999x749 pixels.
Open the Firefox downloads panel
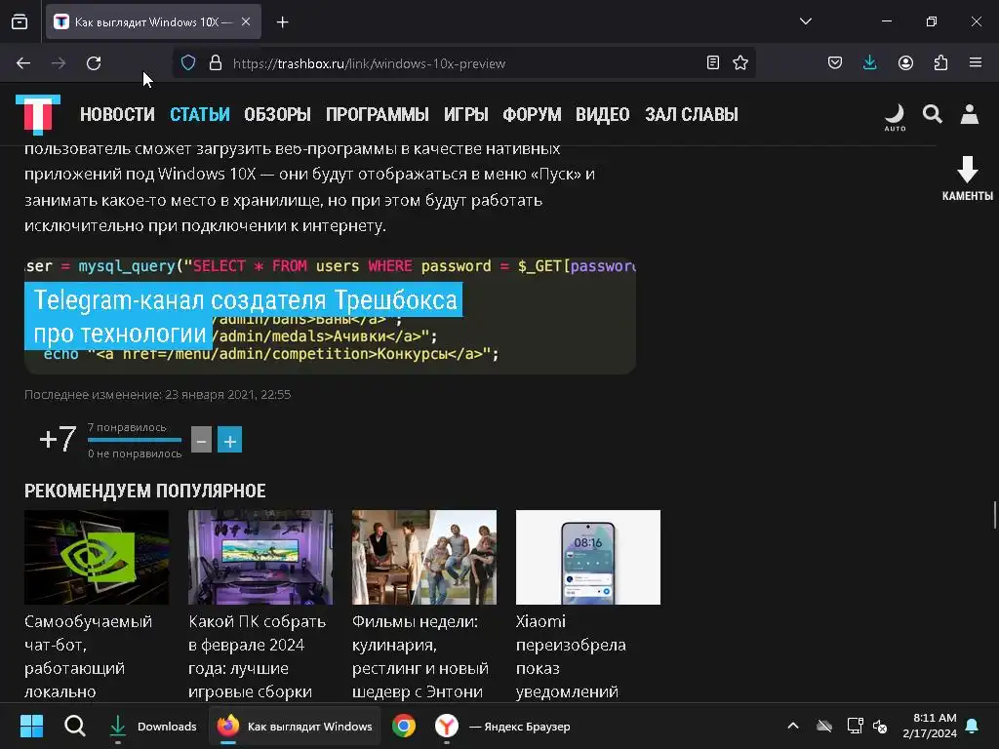[x=869, y=62]
